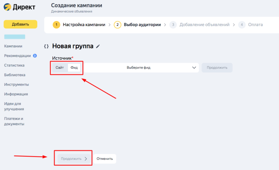Viewport: 279px width, 170px height.
Task: Open Статистика in the sidebar
Action: (x=14, y=65)
